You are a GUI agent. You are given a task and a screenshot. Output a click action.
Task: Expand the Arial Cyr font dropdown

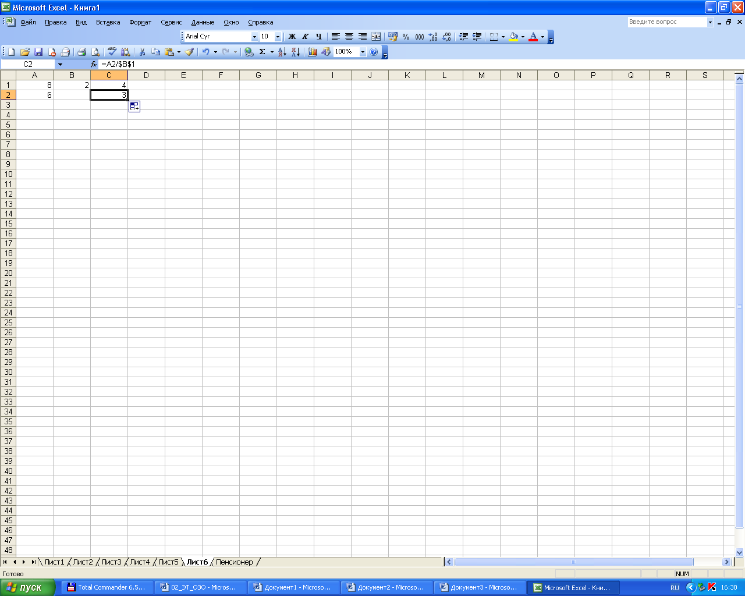[x=254, y=37]
